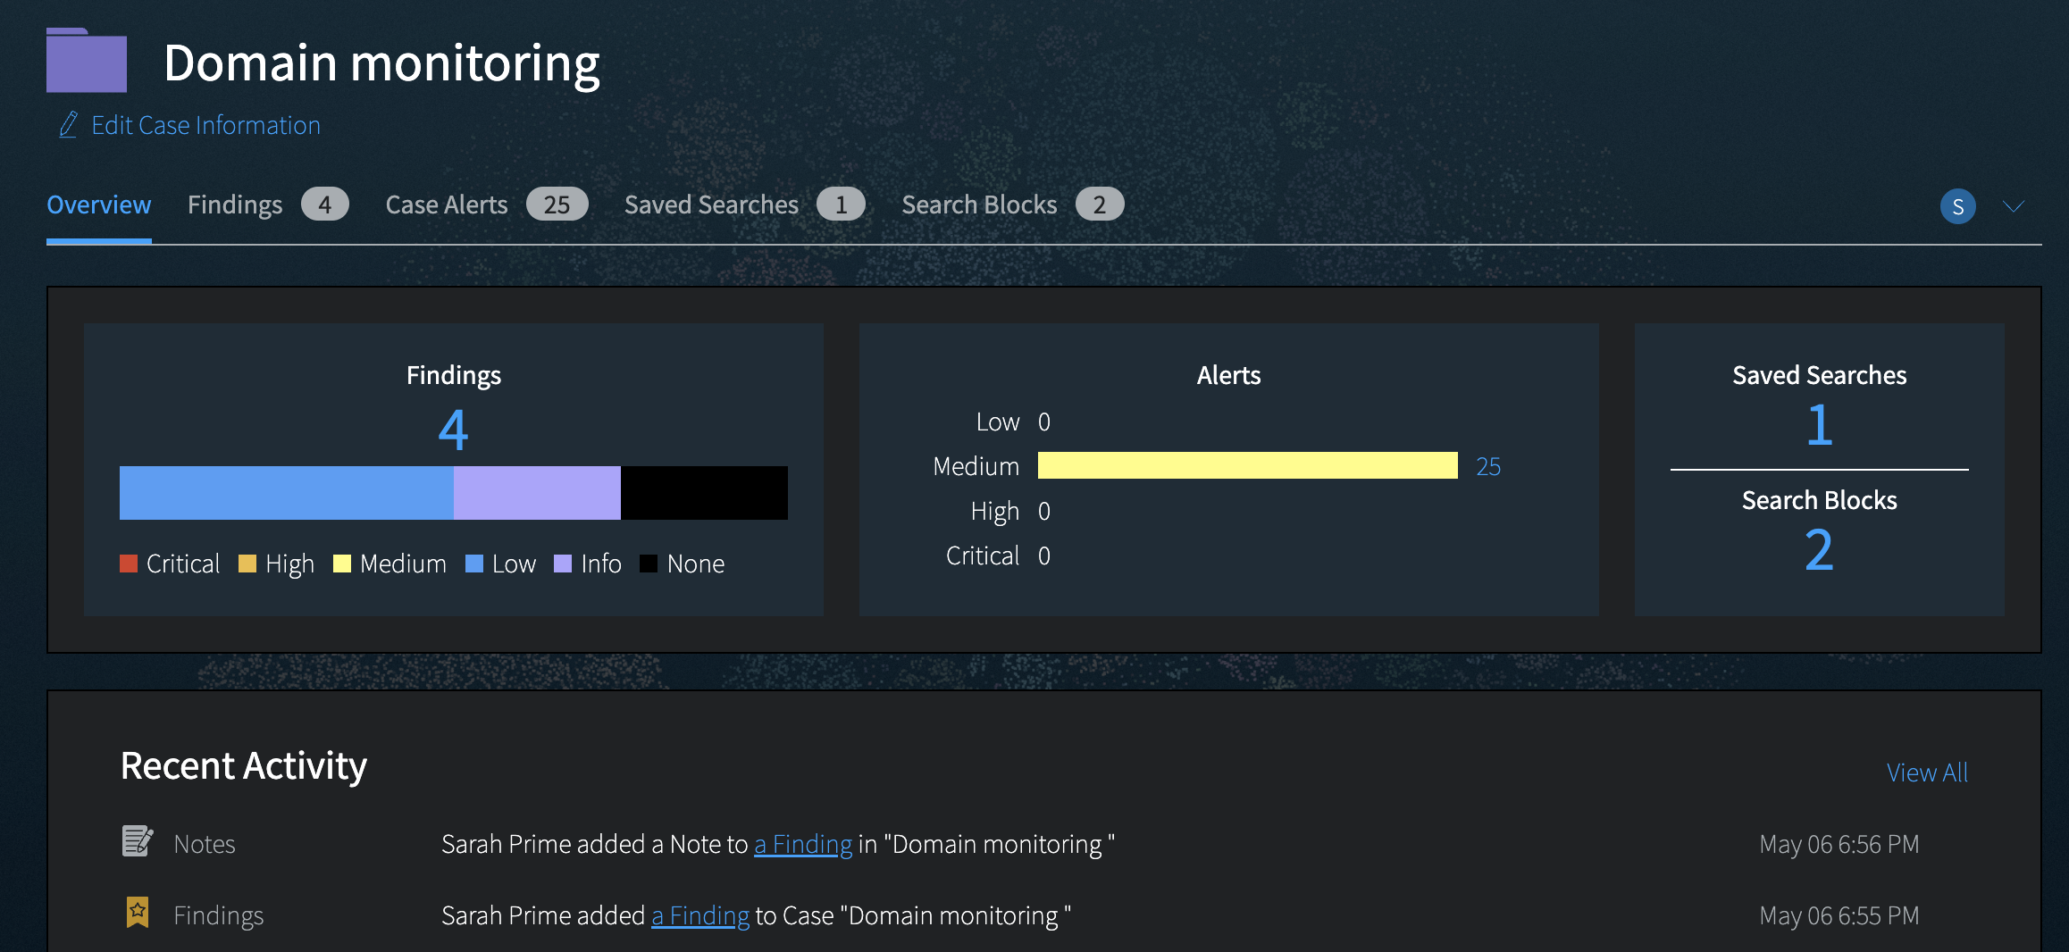The width and height of the screenshot is (2069, 952).
Task: Click the Saved Searches count number 1
Action: tap(1819, 425)
